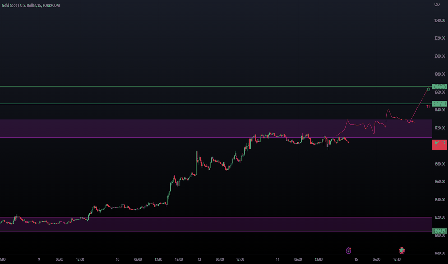448x264 pixels.
Task: Click the 1840.00 price axis label
Action: pyautogui.click(x=439, y=200)
